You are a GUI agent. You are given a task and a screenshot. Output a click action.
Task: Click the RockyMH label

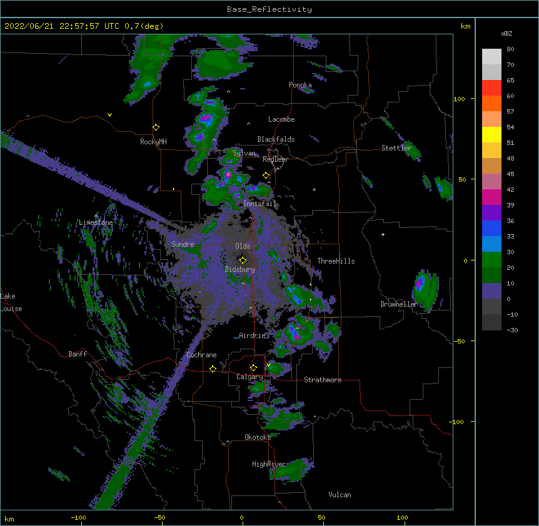pos(153,142)
